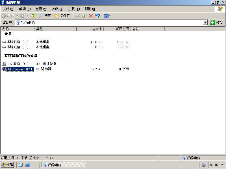Click the 3.5 英寸软盘 type text

46,64
